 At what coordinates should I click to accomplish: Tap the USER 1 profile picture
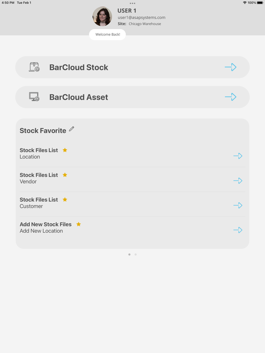tap(102, 16)
